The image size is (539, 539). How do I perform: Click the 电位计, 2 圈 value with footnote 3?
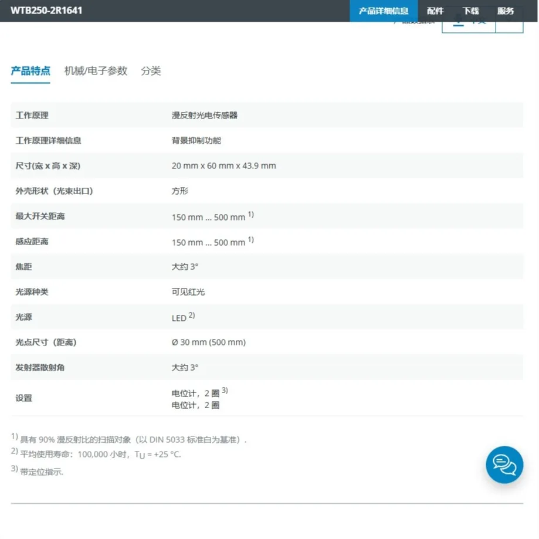coord(200,392)
